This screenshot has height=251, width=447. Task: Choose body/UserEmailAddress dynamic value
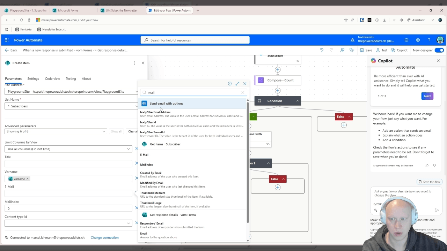click(x=192, y=114)
